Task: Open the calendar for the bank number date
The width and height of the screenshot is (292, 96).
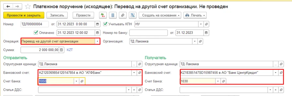Action: point(206,33)
